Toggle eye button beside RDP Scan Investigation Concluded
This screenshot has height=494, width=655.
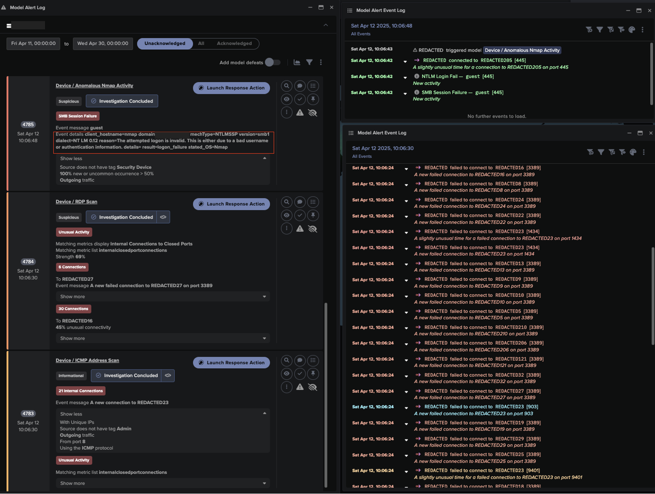point(163,217)
